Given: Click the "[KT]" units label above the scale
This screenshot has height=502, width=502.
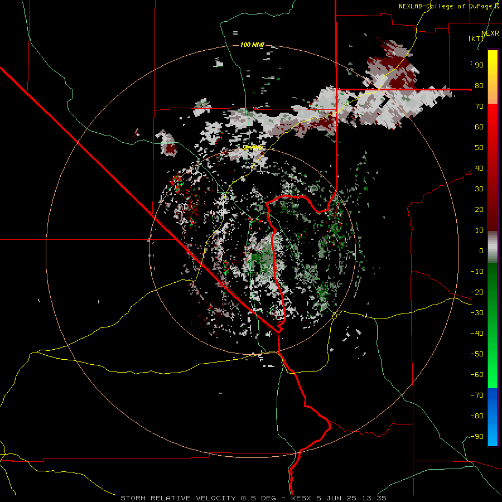Looking at the screenshot, I should [x=476, y=38].
